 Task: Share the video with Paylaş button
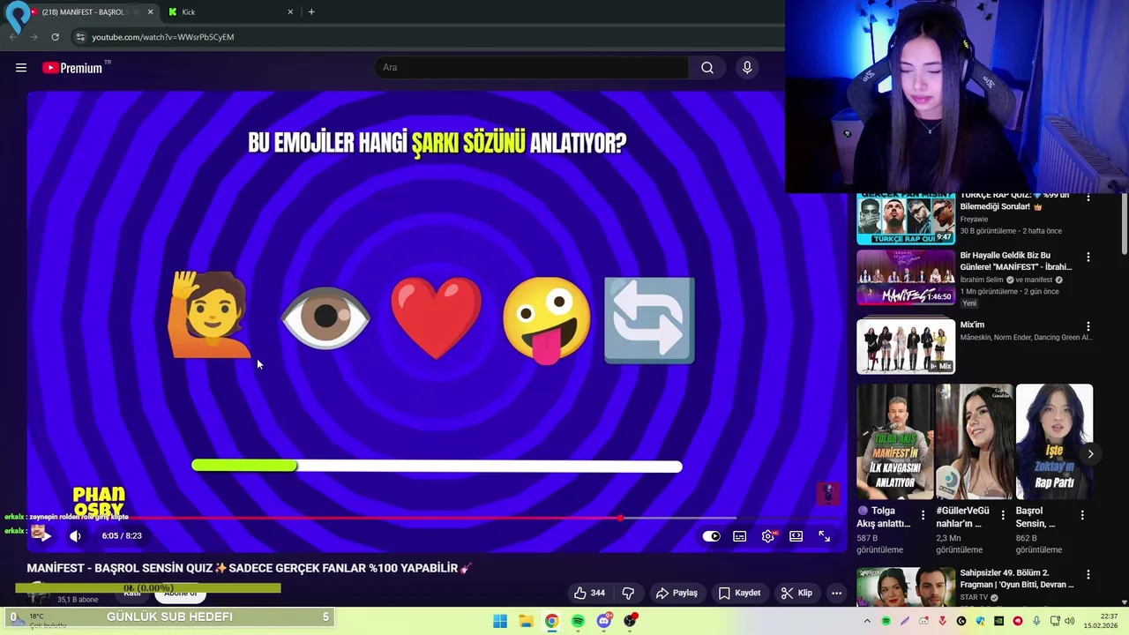pyautogui.click(x=677, y=593)
